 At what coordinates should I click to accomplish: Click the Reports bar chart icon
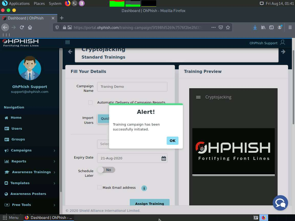coord(7,161)
